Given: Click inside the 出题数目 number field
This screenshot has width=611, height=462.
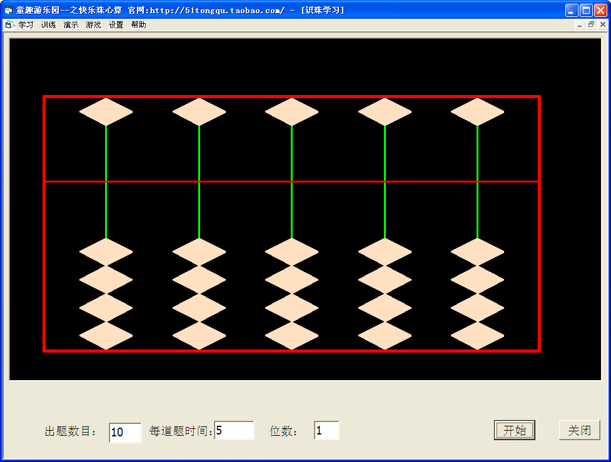Looking at the screenshot, I should (x=124, y=432).
